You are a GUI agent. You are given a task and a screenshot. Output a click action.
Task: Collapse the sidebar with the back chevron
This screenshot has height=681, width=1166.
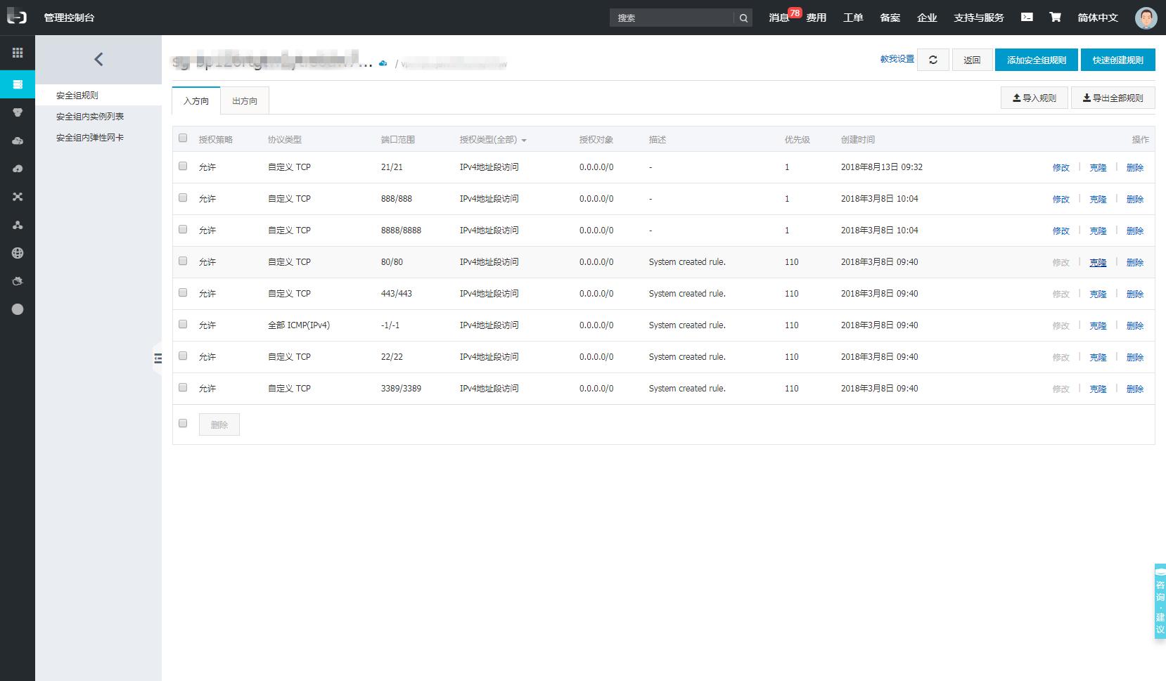(x=98, y=60)
